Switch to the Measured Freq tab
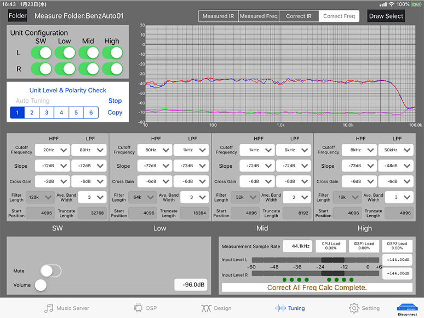Image resolution: width=424 pixels, height=318 pixels. (259, 16)
